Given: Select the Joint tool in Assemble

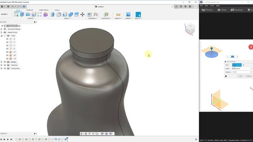Looking at the screenshot, I should 96,15.
